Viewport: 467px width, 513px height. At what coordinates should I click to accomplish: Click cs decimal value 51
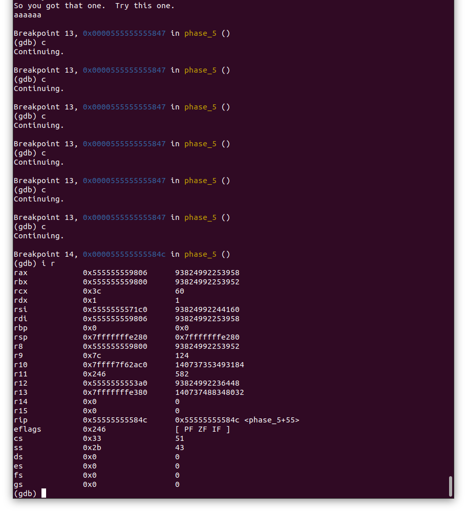(x=180, y=438)
